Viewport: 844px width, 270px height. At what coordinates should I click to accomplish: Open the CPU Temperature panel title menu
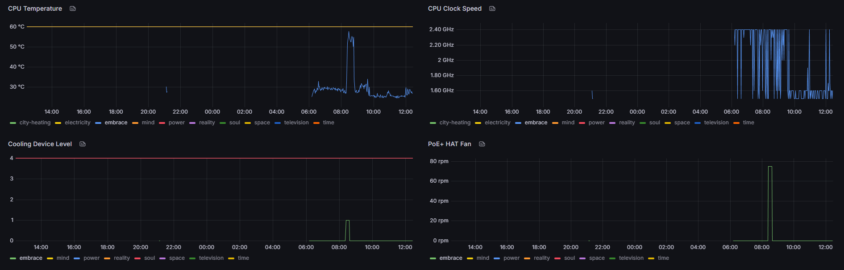click(x=35, y=8)
